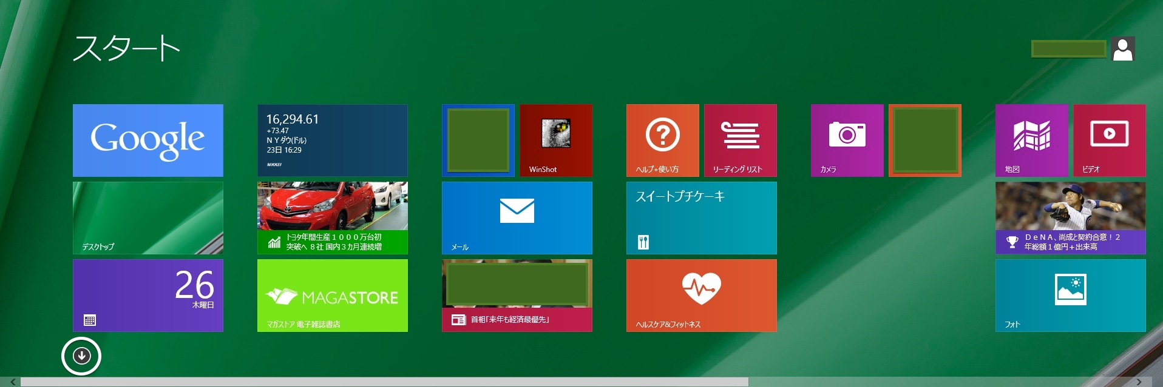Click the スタート heading text
Screen dimensions: 1163x387
coord(126,48)
